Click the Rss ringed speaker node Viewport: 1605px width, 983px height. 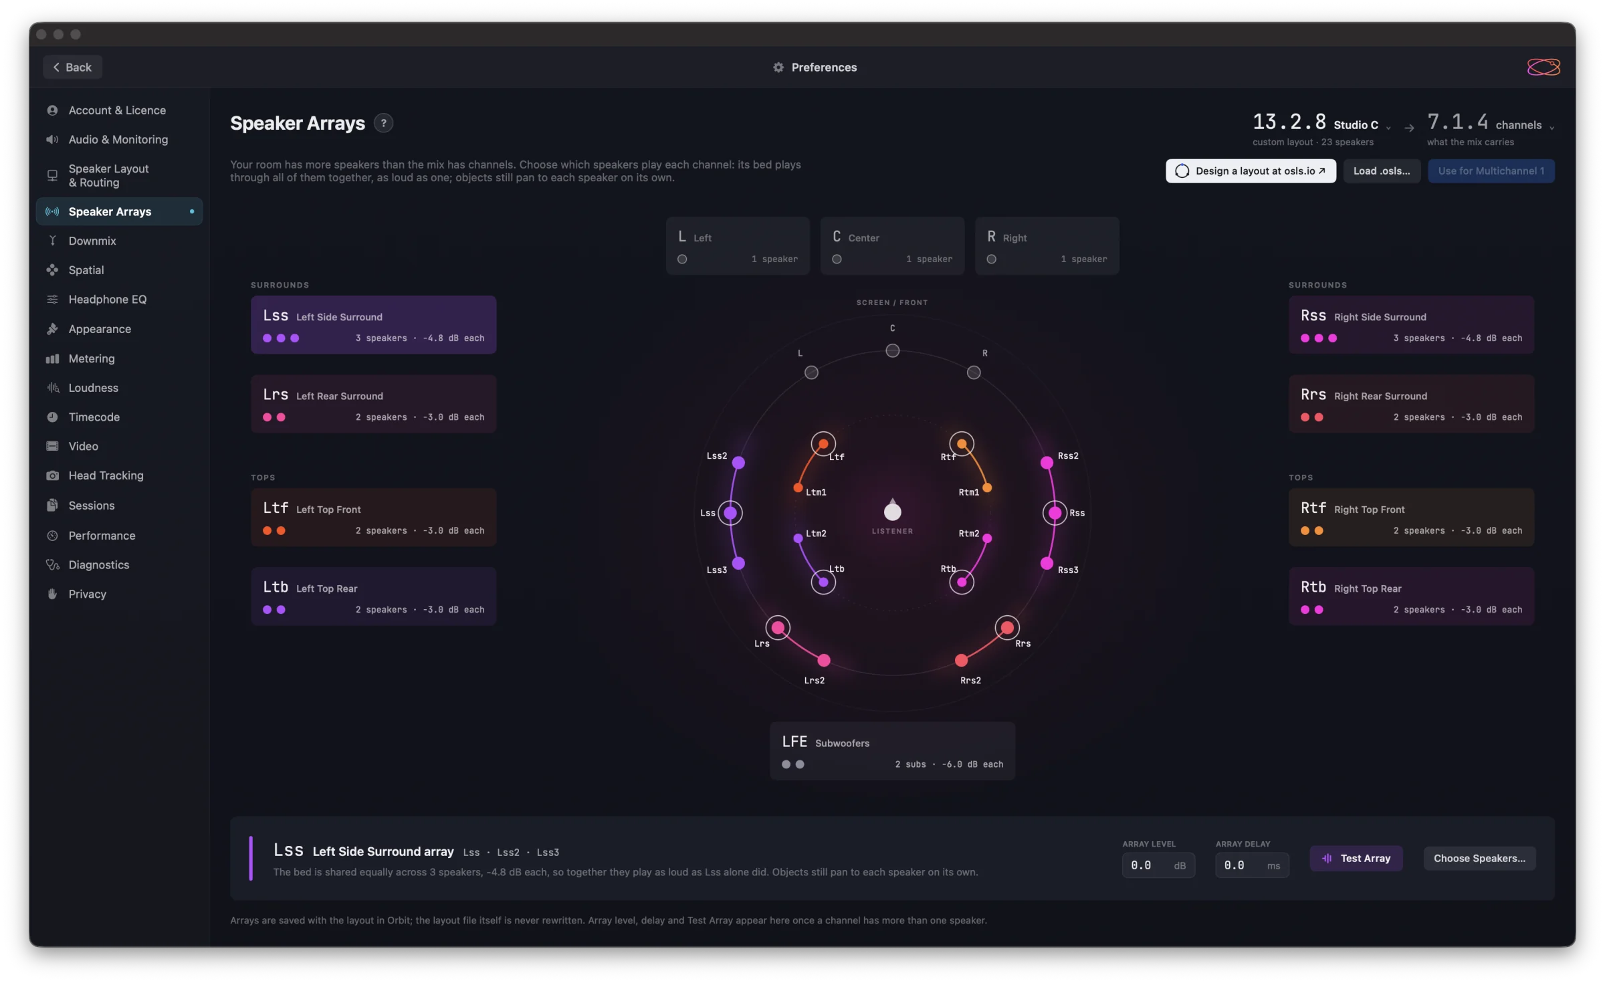[x=1055, y=513]
